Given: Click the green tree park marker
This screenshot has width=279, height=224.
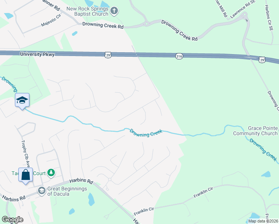Looking at the screenshot, I should [x=51, y=173].
